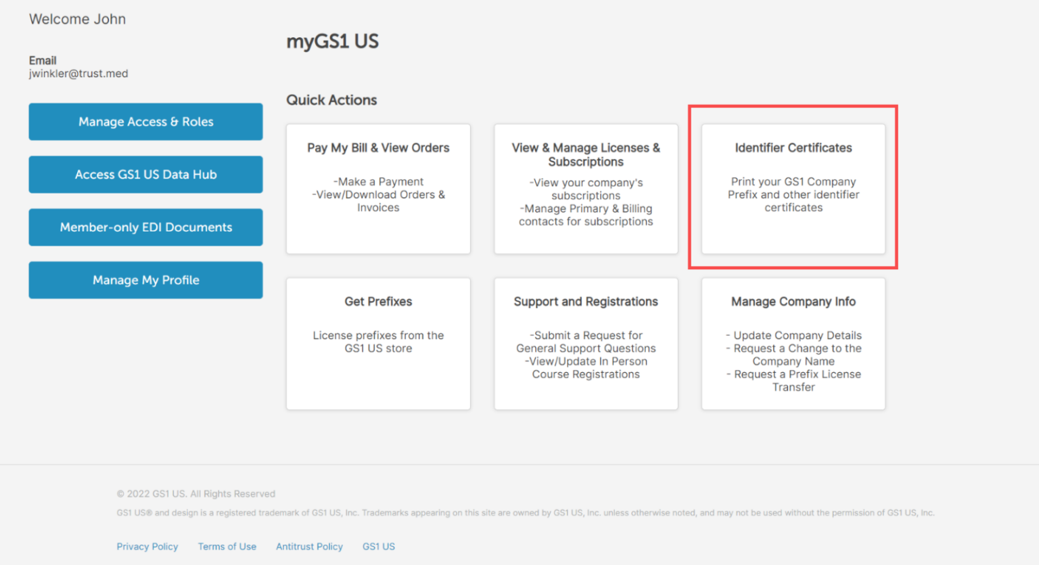Click the jwinkler@trust.med email address
Image resolution: width=1039 pixels, height=565 pixels.
coord(78,73)
